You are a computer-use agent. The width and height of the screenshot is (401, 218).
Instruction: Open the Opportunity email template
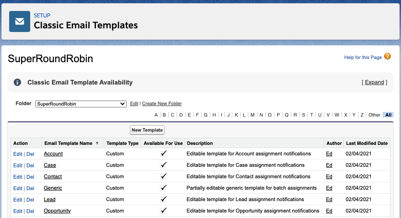click(x=57, y=211)
